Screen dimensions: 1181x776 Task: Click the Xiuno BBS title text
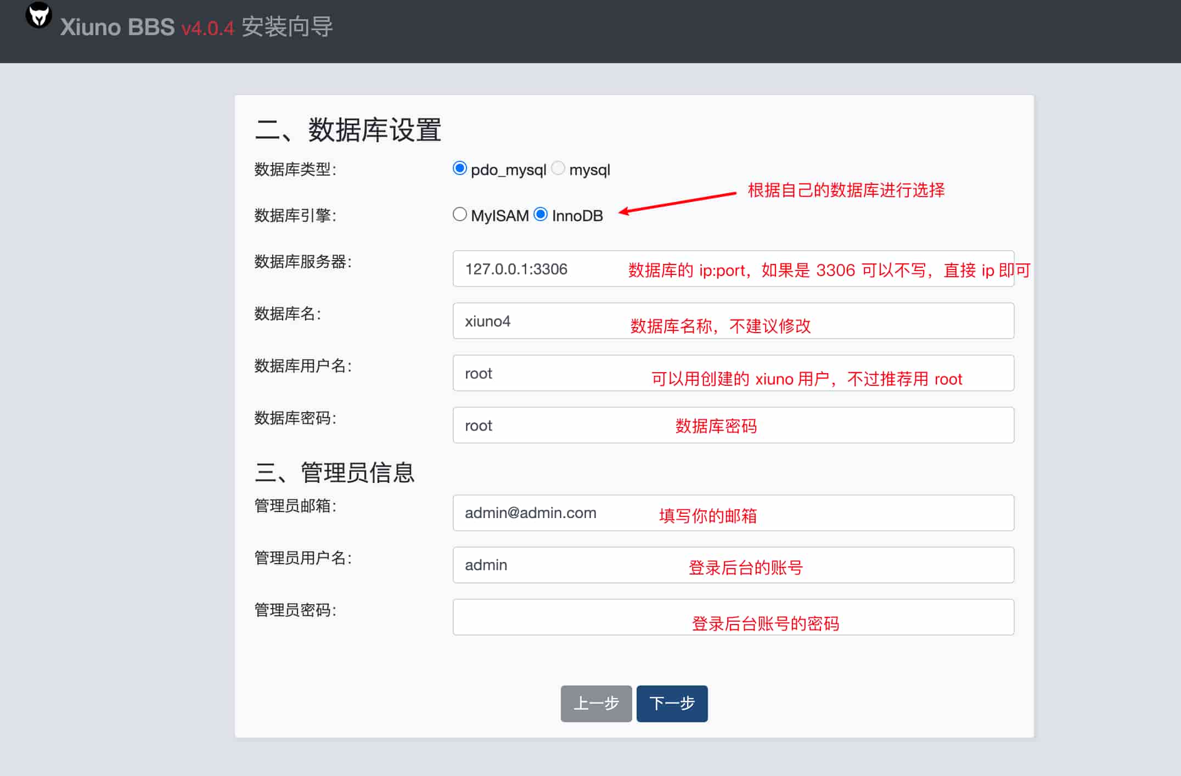point(117,27)
